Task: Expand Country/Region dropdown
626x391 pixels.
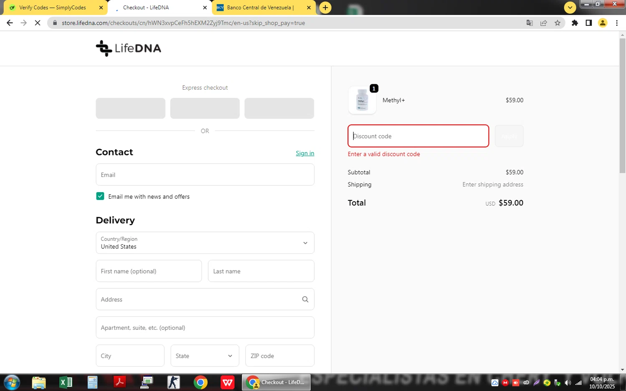Action: pyautogui.click(x=205, y=243)
